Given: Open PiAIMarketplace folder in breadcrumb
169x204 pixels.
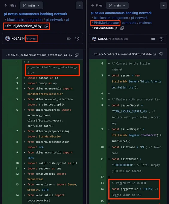Looking at the screenshot, I should (106, 23).
